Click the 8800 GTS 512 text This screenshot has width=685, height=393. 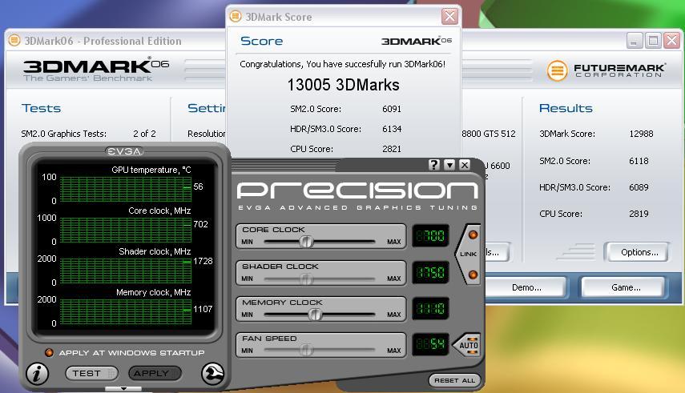coord(489,134)
